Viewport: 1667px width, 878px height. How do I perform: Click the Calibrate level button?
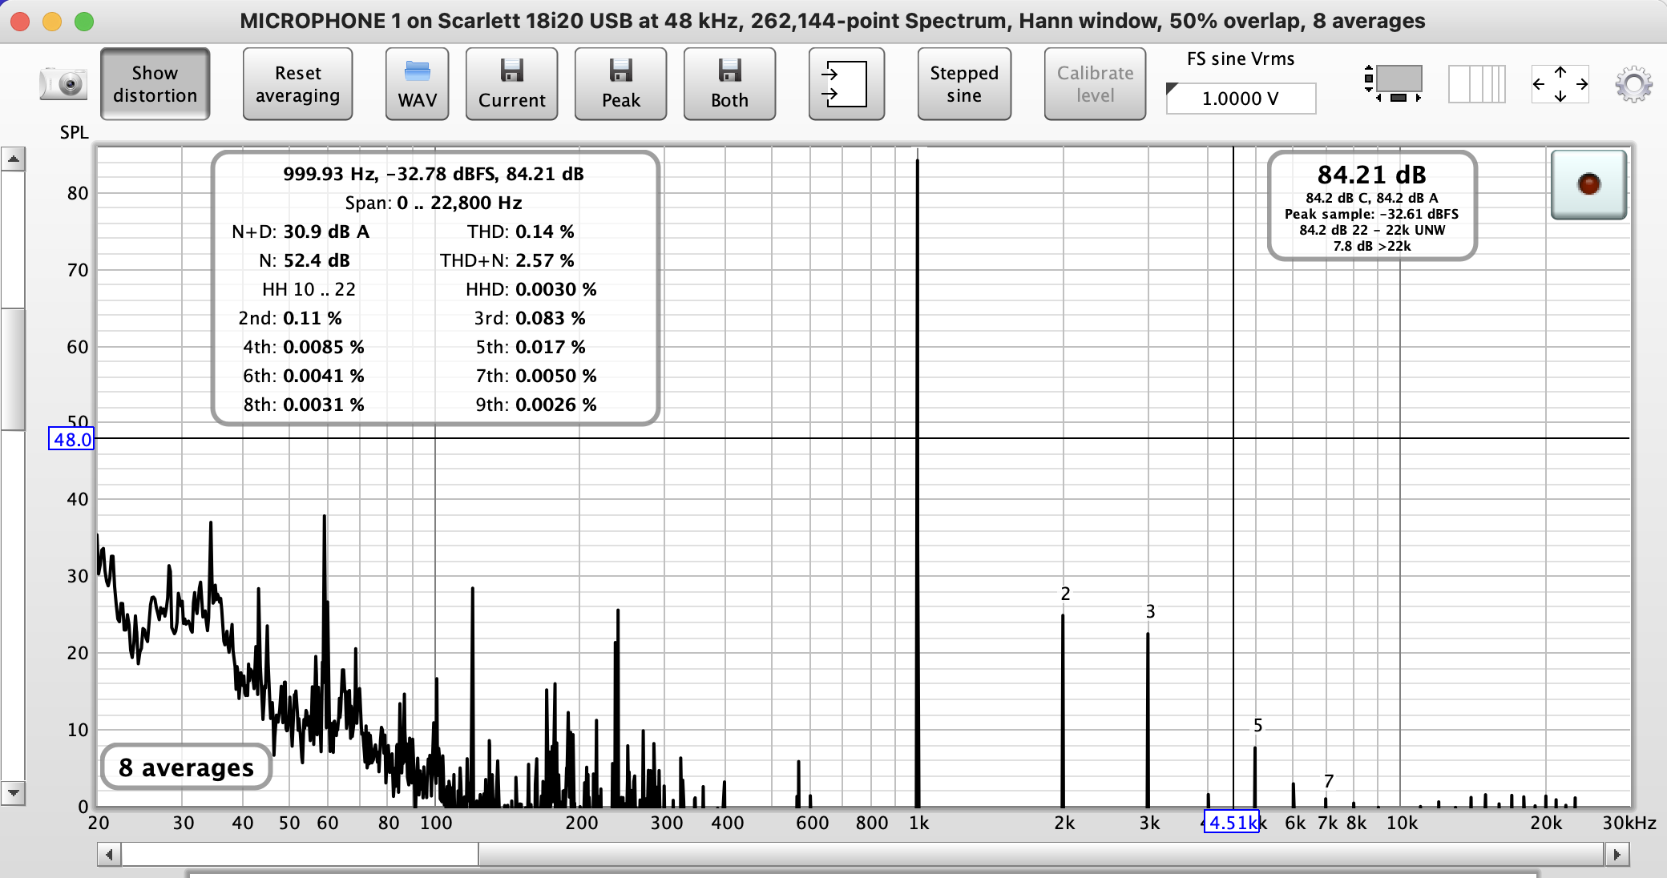point(1095,84)
